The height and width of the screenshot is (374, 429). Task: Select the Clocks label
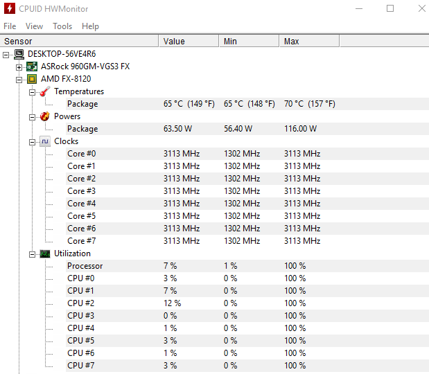[67, 141]
